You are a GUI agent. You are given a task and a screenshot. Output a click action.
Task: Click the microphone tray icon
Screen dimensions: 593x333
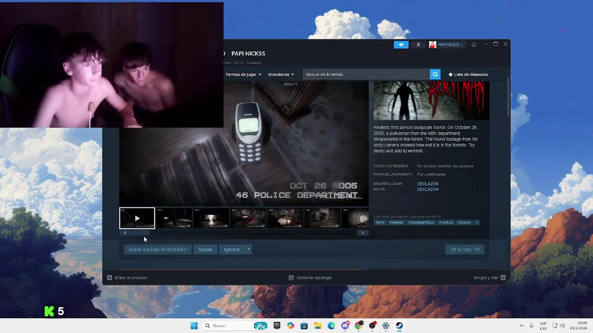point(531,326)
